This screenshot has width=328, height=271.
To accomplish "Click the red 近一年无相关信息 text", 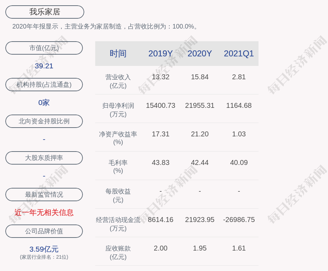I will (x=44, y=213).
